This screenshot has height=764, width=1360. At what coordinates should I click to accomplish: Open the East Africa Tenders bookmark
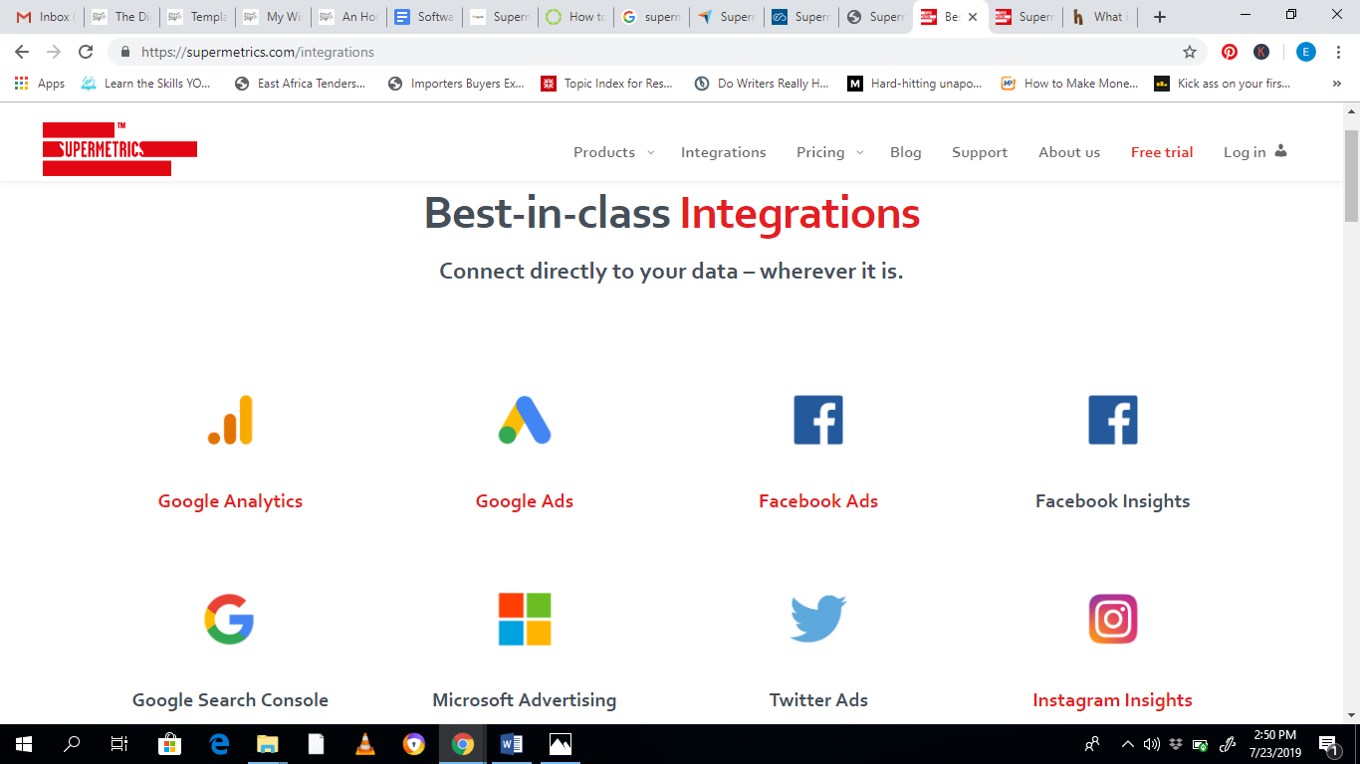click(x=301, y=84)
